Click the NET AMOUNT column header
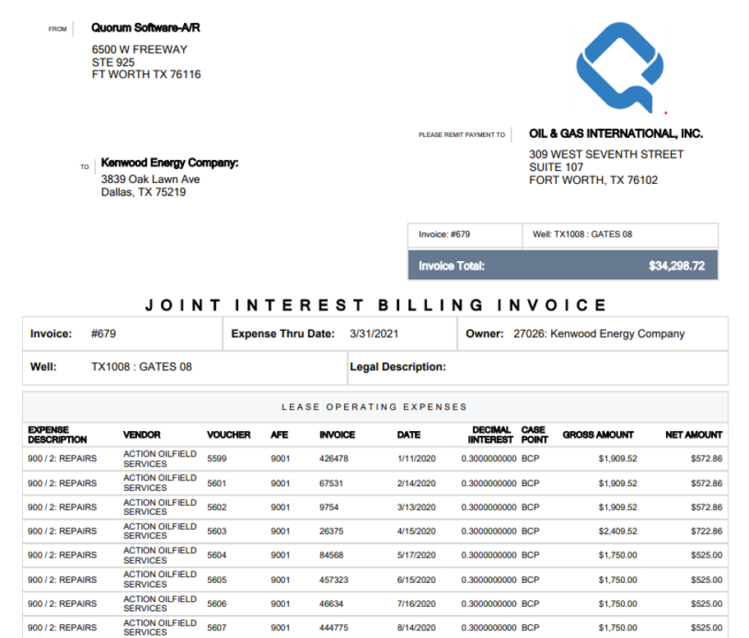This screenshot has height=638, width=749. pyautogui.click(x=694, y=434)
